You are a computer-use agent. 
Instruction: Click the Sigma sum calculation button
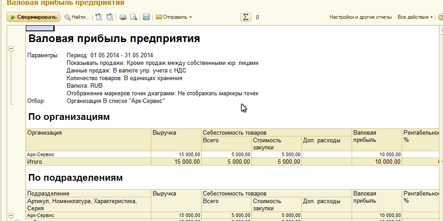pos(245,17)
